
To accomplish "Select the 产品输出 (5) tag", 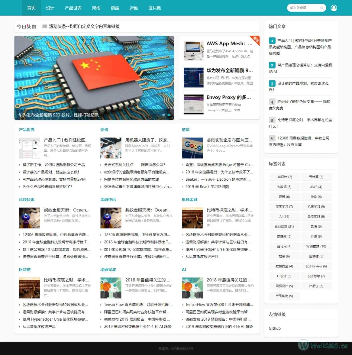I will tap(284, 296).
